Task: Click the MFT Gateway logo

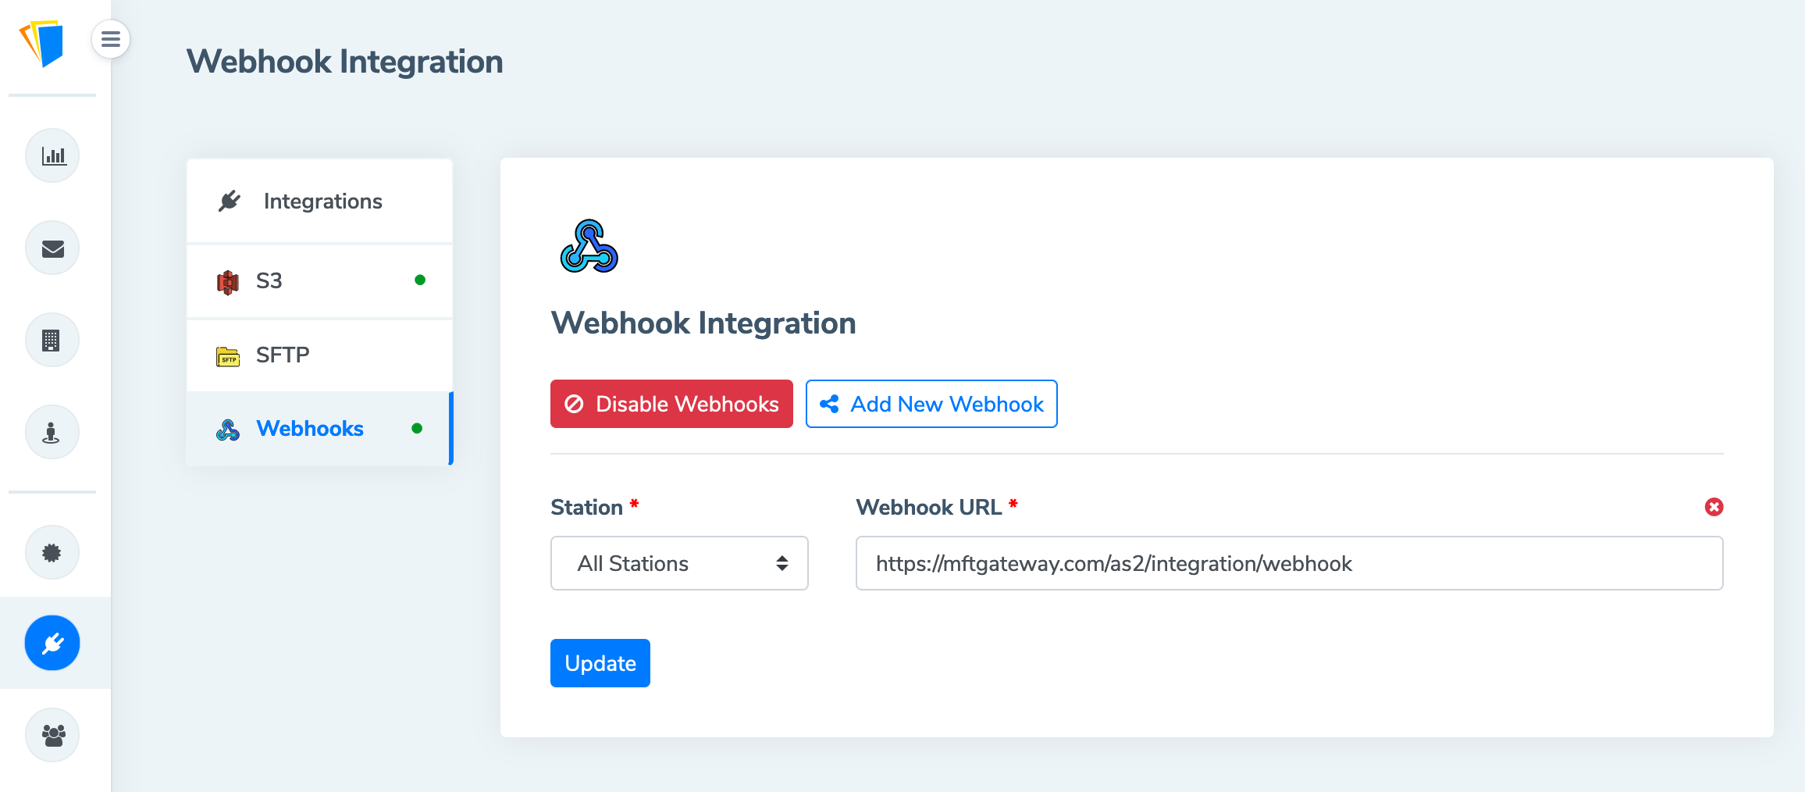Action: [x=41, y=43]
